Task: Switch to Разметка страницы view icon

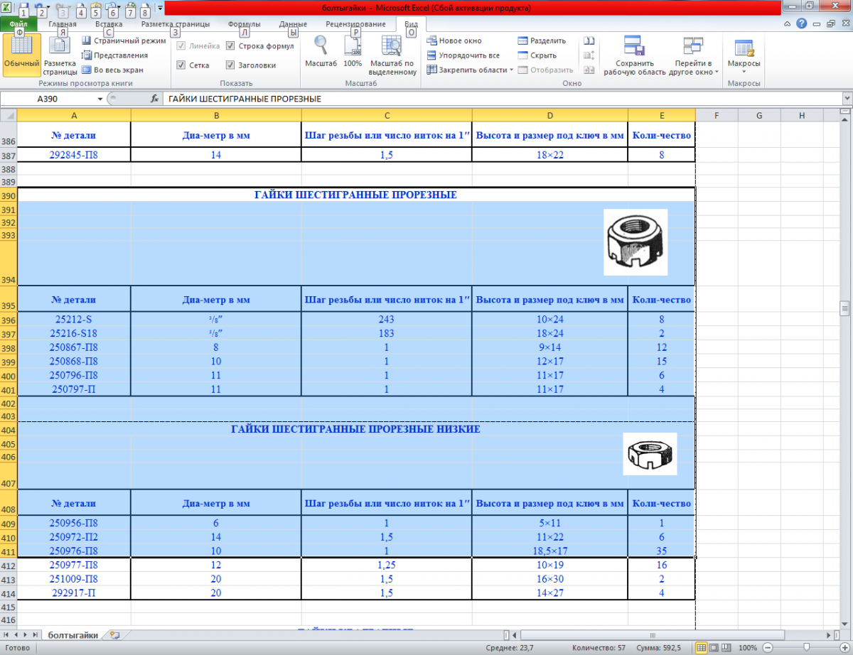Action: coord(60,47)
